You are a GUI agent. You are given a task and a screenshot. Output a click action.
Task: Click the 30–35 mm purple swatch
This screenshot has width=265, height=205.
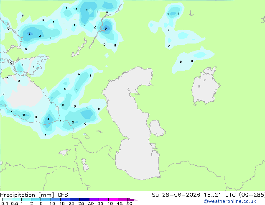pyautogui.click(x=94, y=200)
